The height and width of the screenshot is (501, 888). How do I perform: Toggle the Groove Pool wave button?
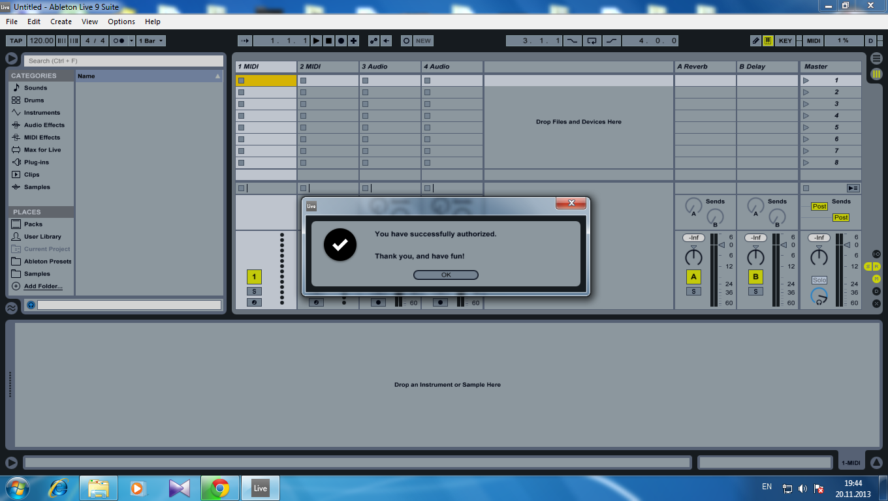(x=12, y=308)
